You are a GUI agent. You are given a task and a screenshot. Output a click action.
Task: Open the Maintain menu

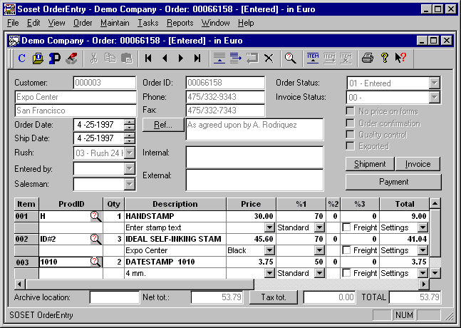click(x=115, y=23)
